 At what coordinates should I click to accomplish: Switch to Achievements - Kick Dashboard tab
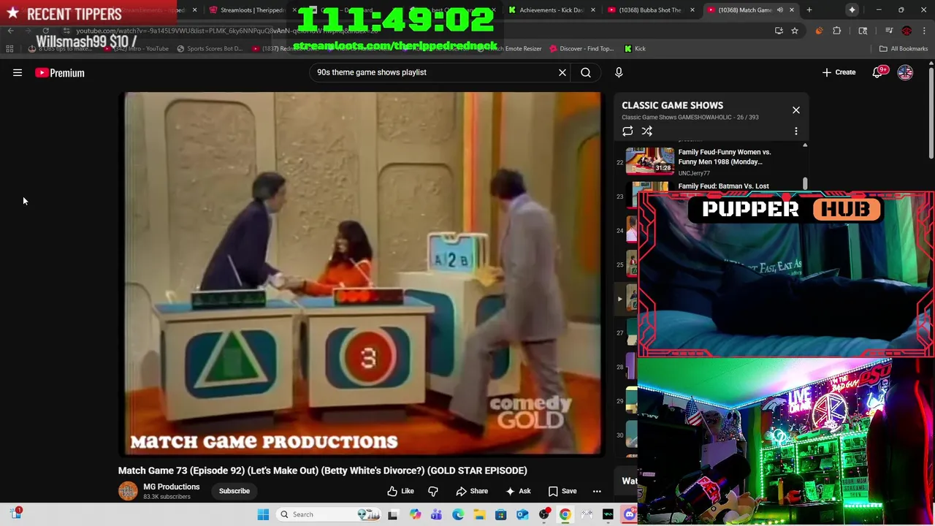552,10
